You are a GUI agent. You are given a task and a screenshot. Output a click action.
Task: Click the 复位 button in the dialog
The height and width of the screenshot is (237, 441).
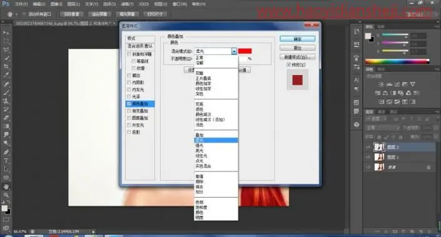coord(297,48)
